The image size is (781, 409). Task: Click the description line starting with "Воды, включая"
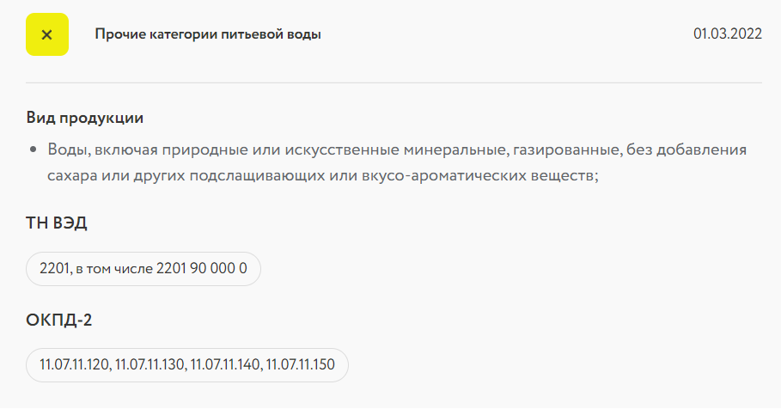click(397, 150)
